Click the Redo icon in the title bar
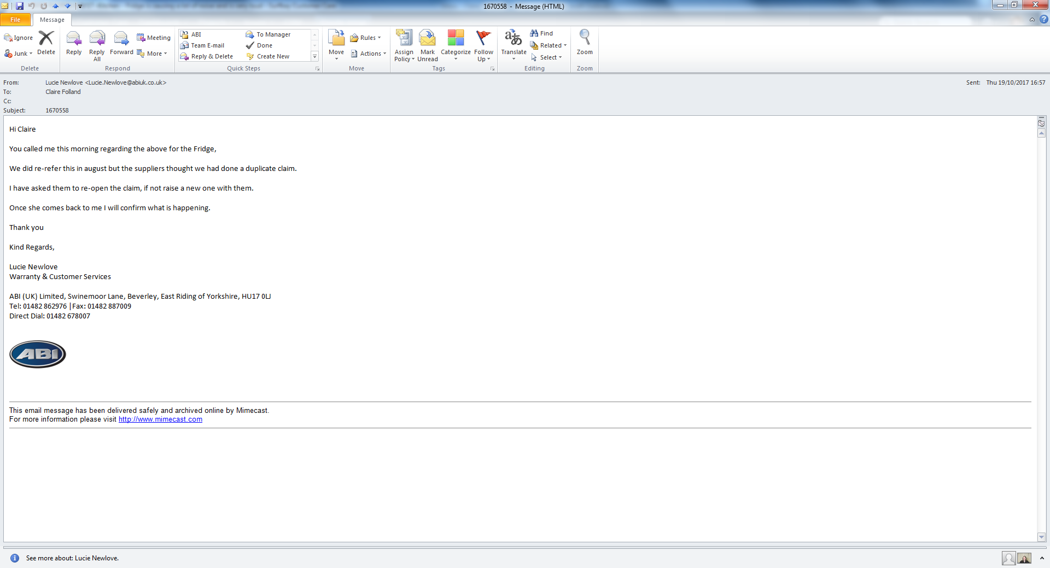This screenshot has height=568, width=1050. click(44, 6)
